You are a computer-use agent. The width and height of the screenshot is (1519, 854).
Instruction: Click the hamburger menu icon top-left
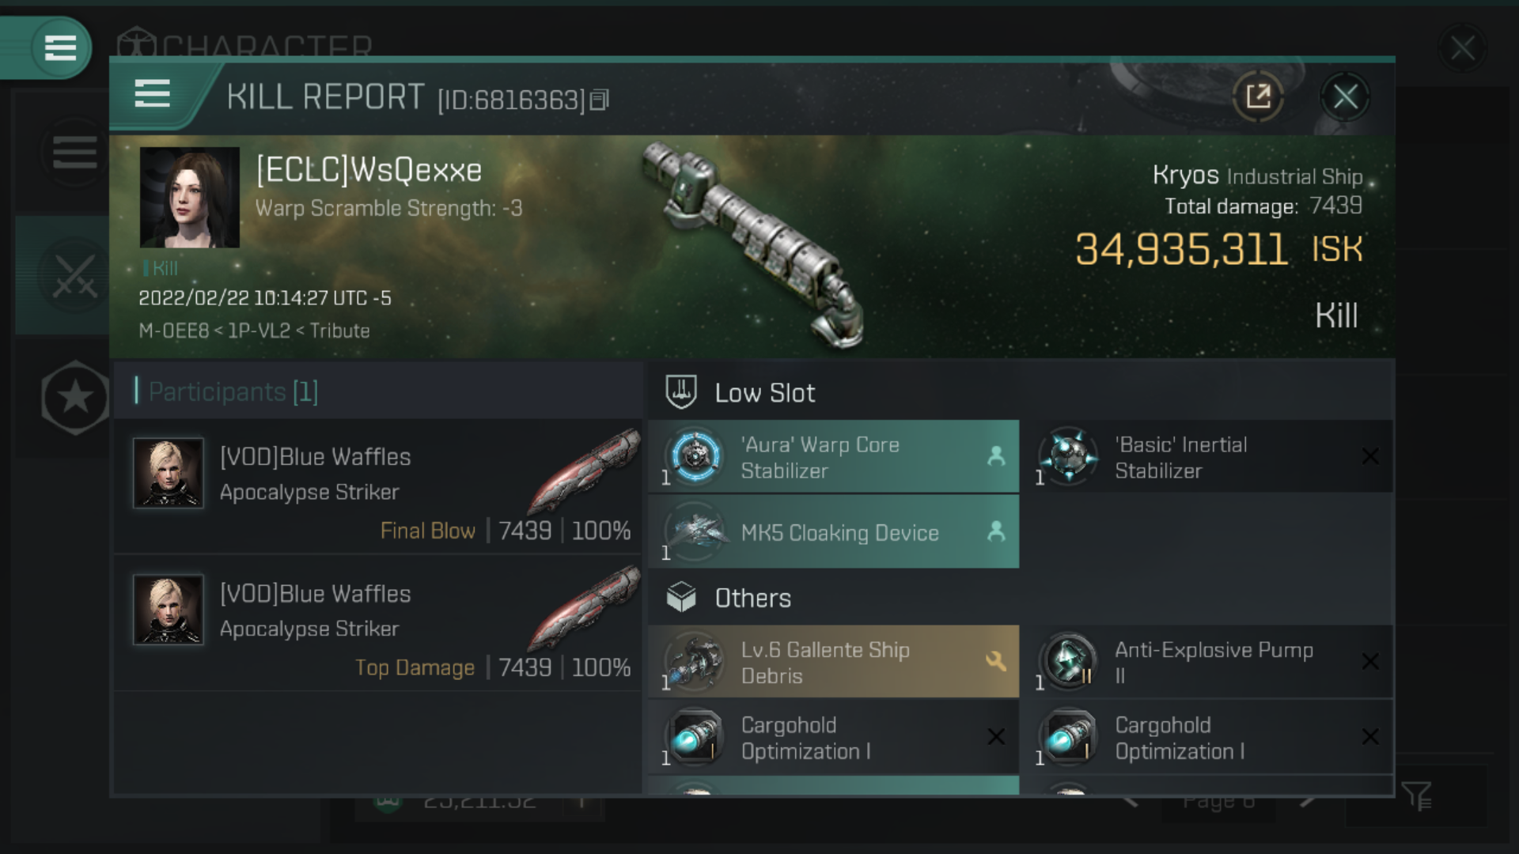(59, 47)
